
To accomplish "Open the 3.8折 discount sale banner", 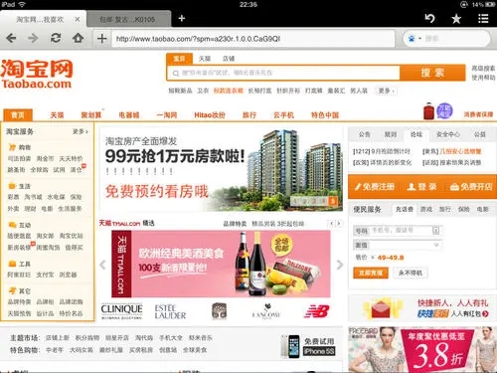I will point(422,350).
